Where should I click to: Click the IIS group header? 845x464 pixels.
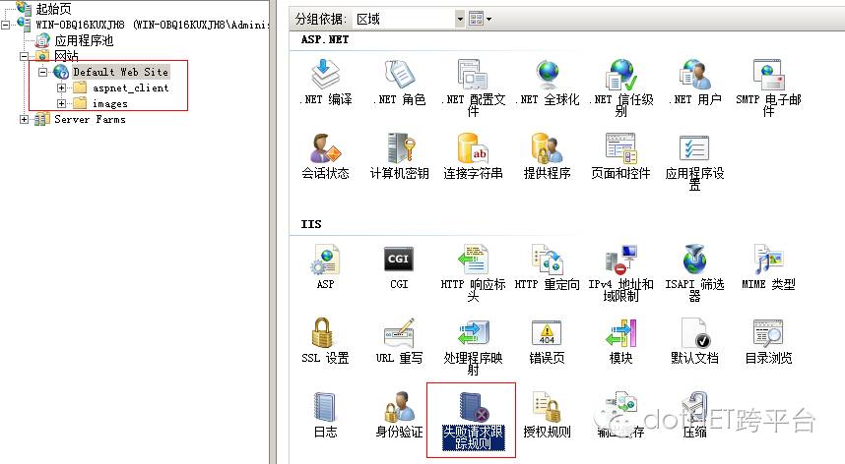pos(311,224)
